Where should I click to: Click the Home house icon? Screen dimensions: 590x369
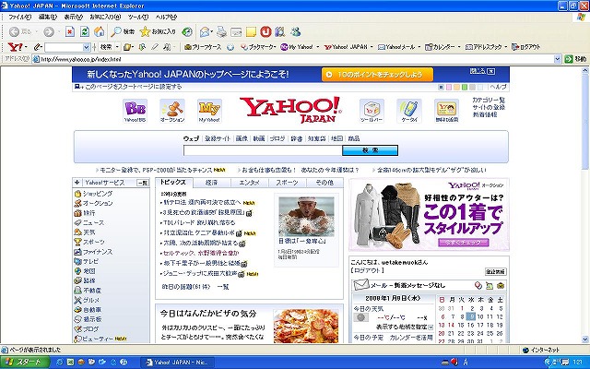99,31
